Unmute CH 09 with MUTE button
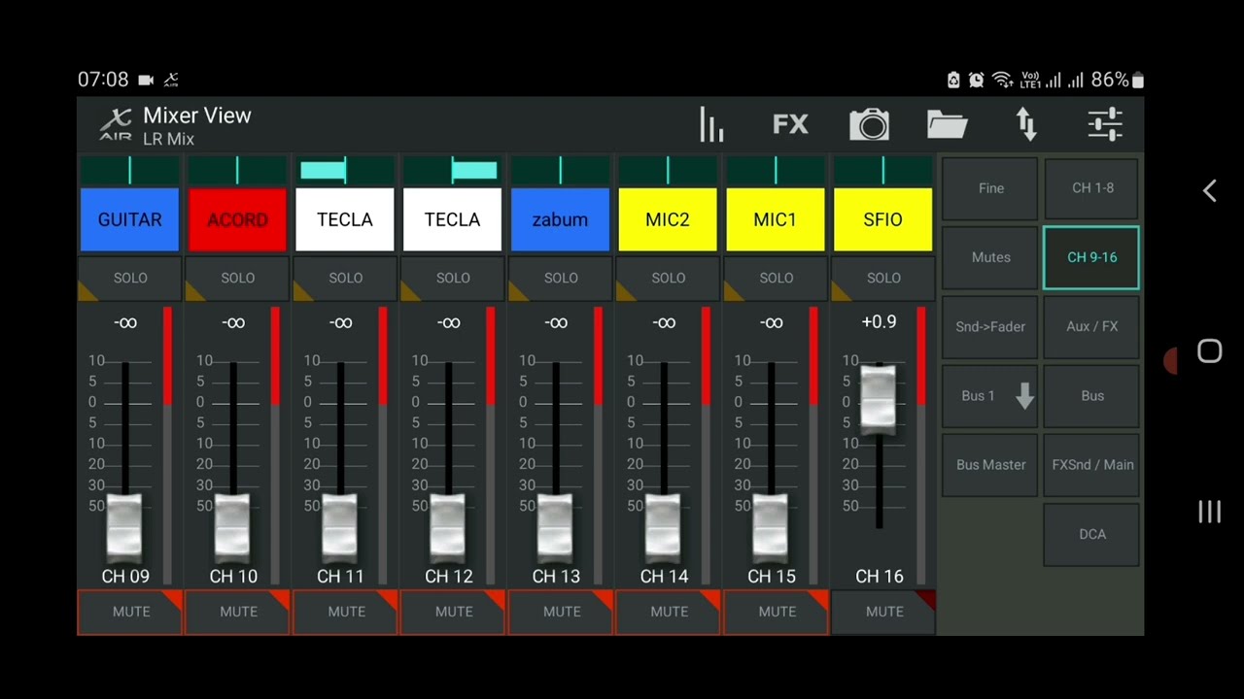The height and width of the screenshot is (699, 1244). (x=130, y=613)
